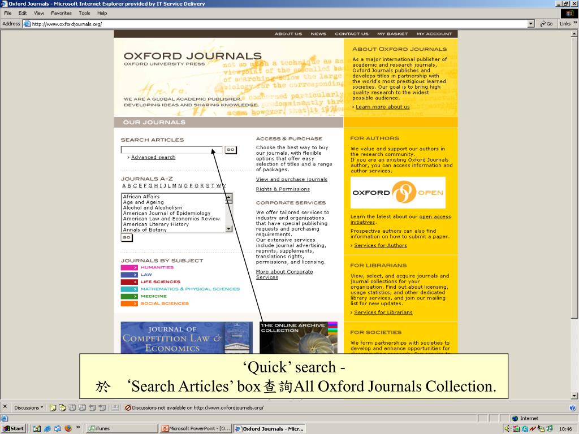Open Services for Librarians link
The image size is (579, 434).
click(383, 312)
